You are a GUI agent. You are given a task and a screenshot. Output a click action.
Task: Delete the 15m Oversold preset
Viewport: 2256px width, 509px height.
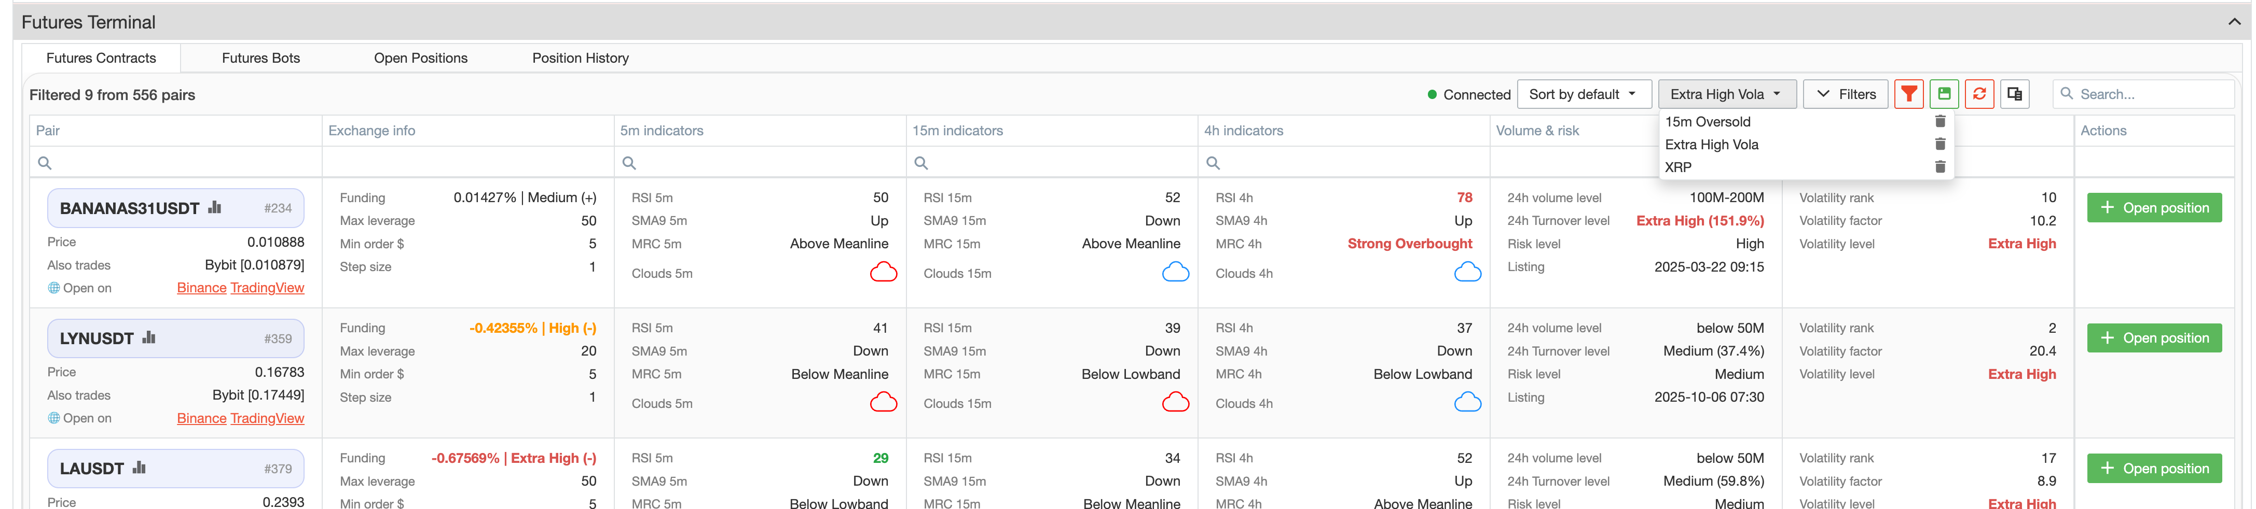click(1940, 122)
